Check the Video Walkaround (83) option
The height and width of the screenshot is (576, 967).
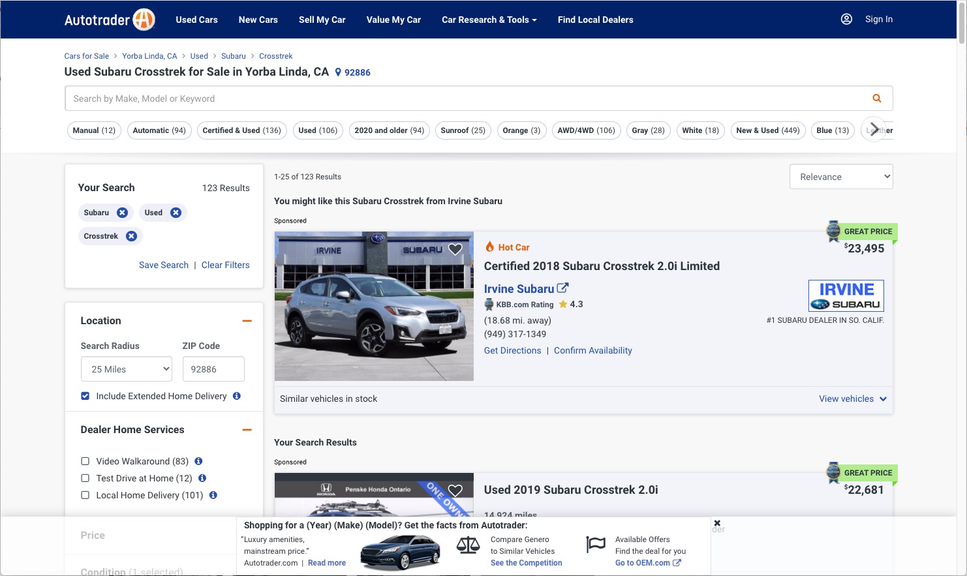(x=85, y=461)
